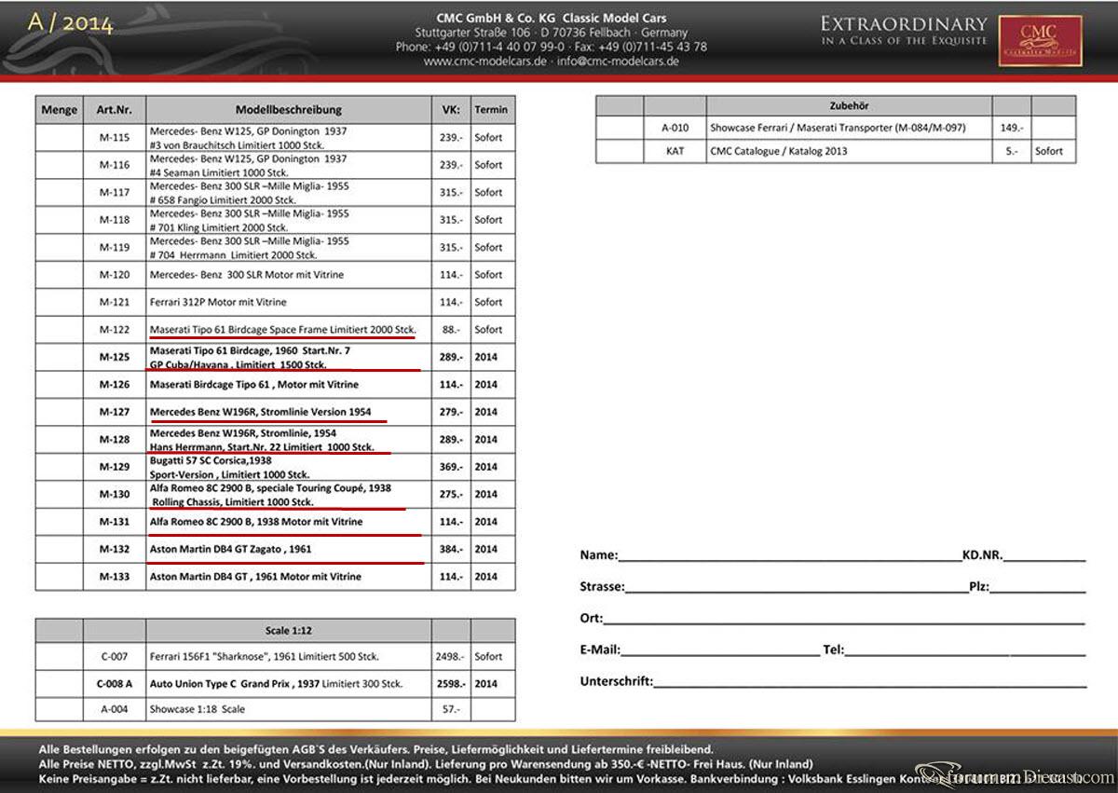
Task: Click the #701 Kling 300 SLR description
Action: click(x=250, y=220)
